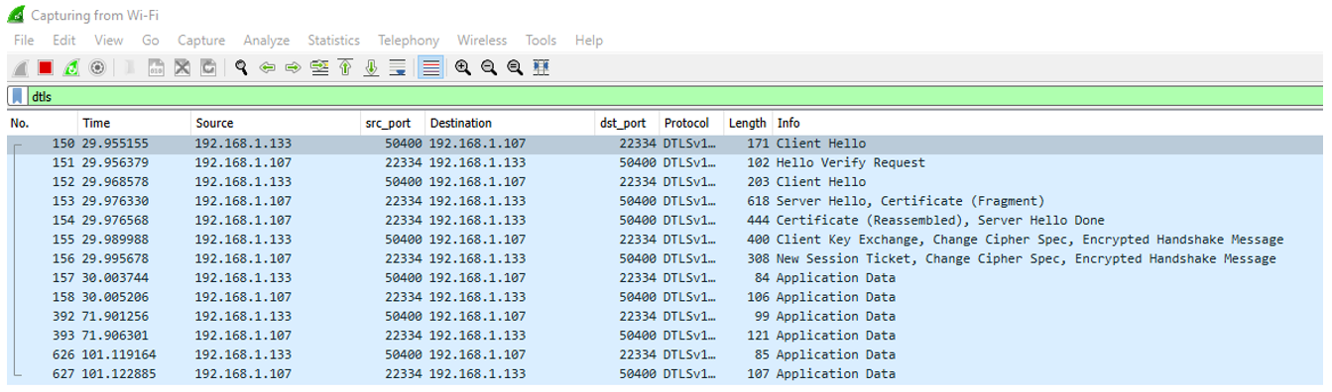Go to previous packet in history (left arrow)

click(267, 67)
